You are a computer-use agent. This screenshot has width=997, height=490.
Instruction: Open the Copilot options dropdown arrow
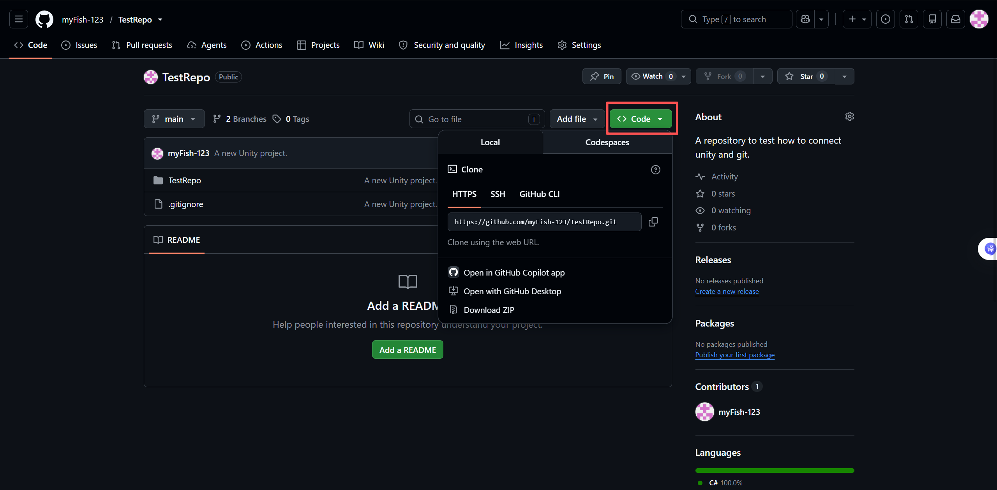(821, 19)
